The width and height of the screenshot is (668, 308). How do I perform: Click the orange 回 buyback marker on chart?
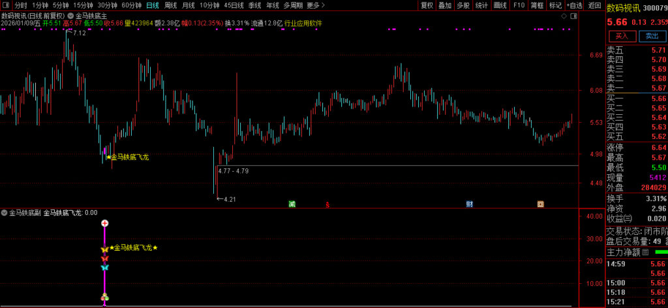pos(540,204)
